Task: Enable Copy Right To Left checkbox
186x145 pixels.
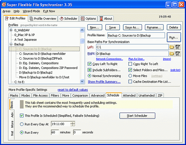Action: (130, 64)
